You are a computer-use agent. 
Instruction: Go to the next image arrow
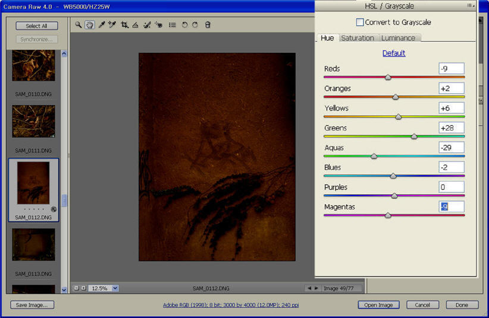pyautogui.click(x=316, y=288)
